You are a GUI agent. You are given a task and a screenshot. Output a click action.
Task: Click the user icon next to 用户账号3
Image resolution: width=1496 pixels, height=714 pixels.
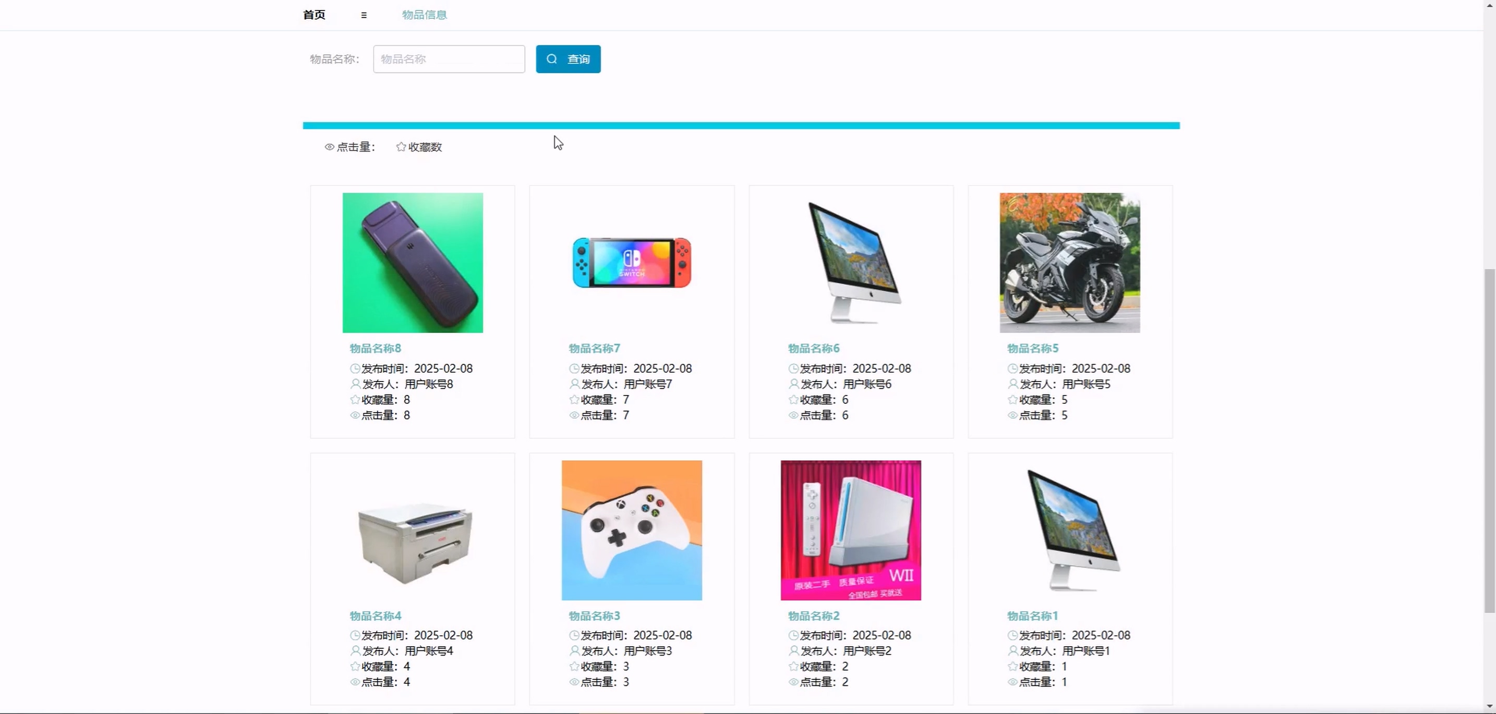point(574,651)
